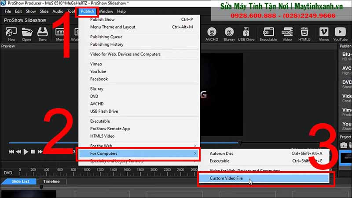
Task: Open Publishing History
Action: [x=139, y=44]
